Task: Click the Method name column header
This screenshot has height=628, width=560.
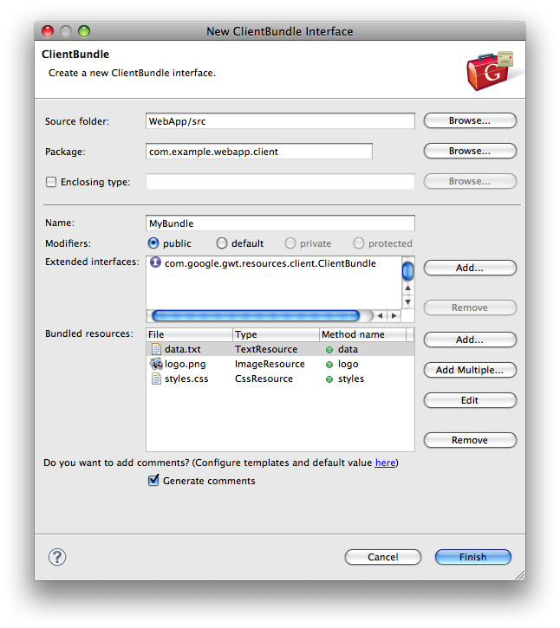Action: [x=361, y=334]
